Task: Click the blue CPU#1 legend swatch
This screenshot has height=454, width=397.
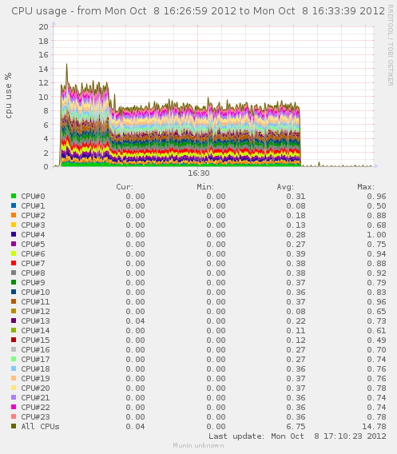Action: [x=14, y=205]
